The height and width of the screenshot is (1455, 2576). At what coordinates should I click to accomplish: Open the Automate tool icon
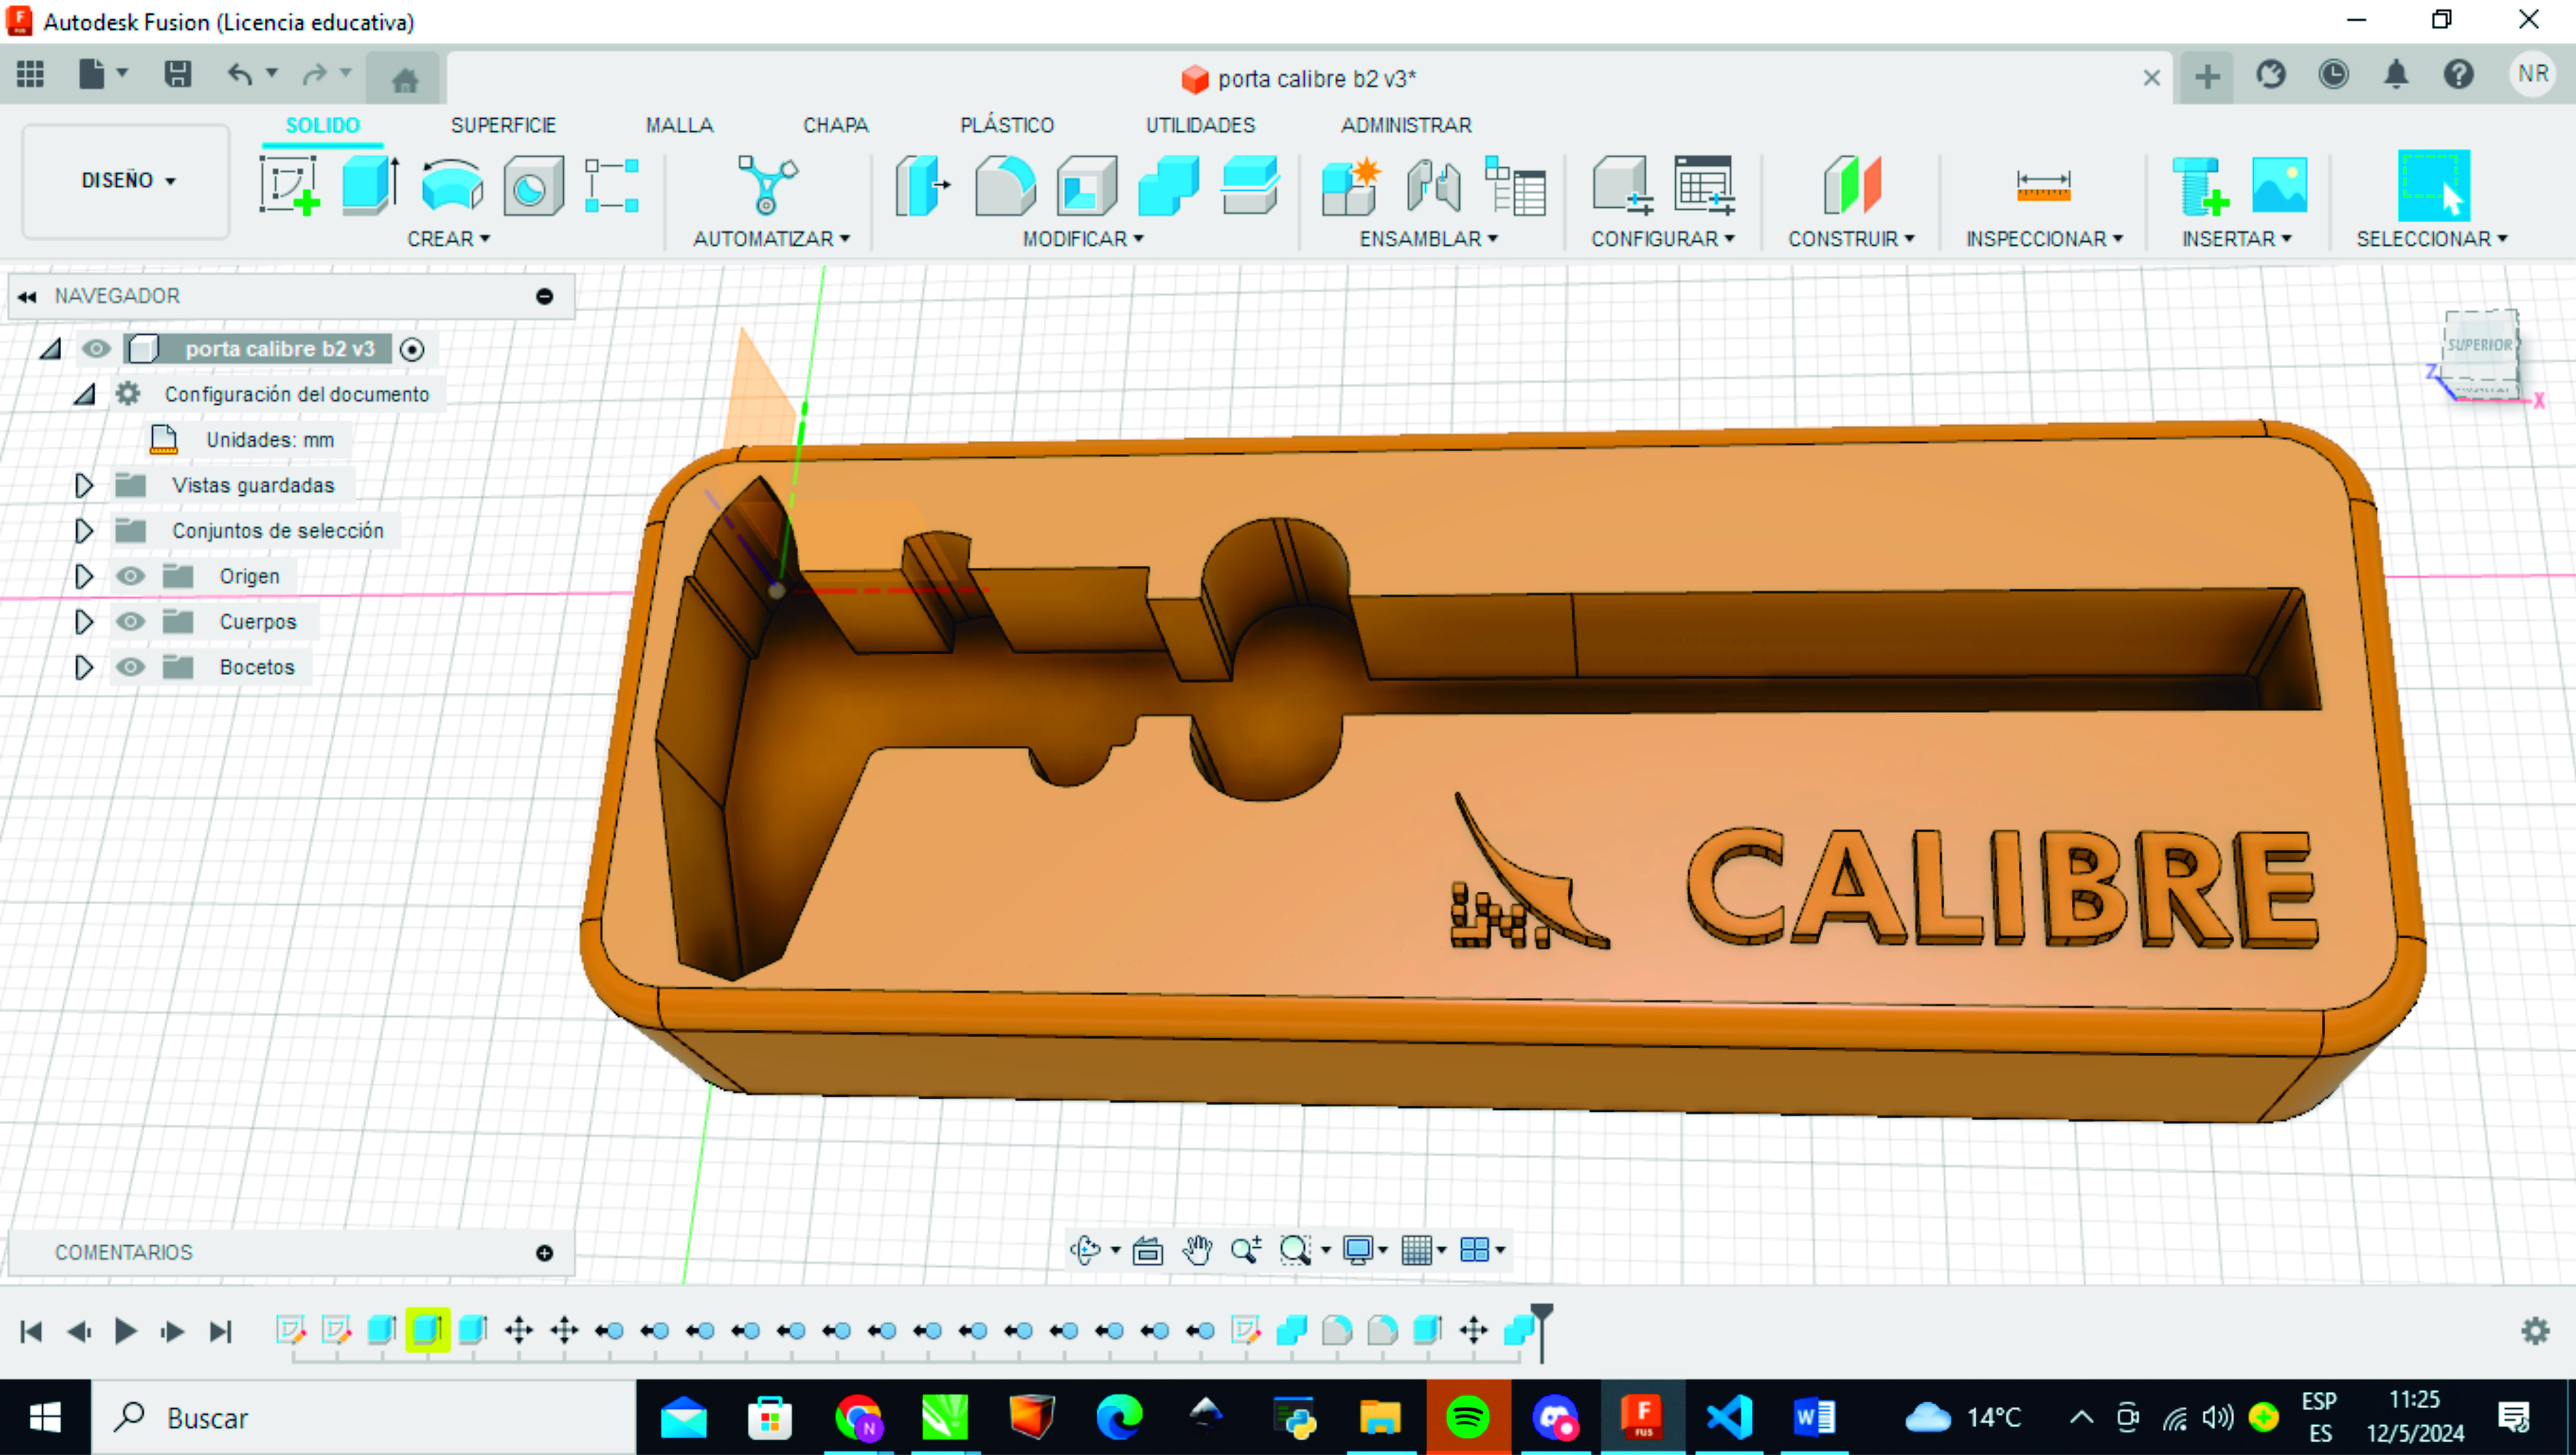[767, 185]
